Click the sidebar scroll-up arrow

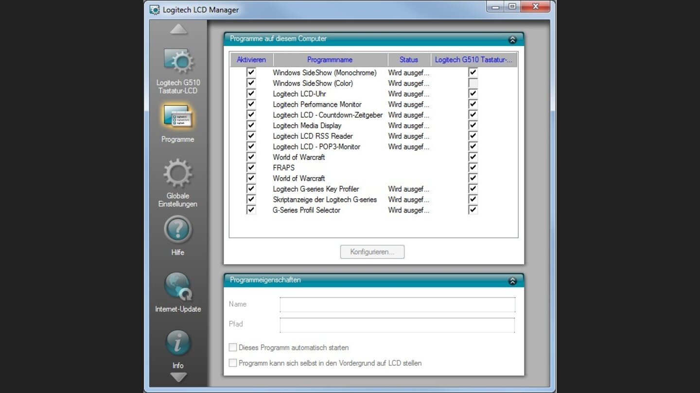[179, 29]
